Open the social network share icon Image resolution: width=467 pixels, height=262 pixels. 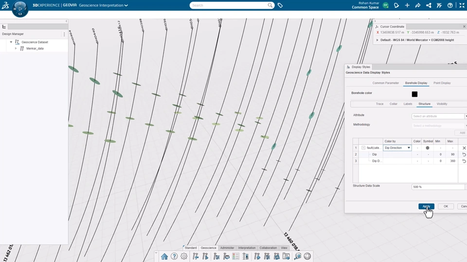[429, 5]
